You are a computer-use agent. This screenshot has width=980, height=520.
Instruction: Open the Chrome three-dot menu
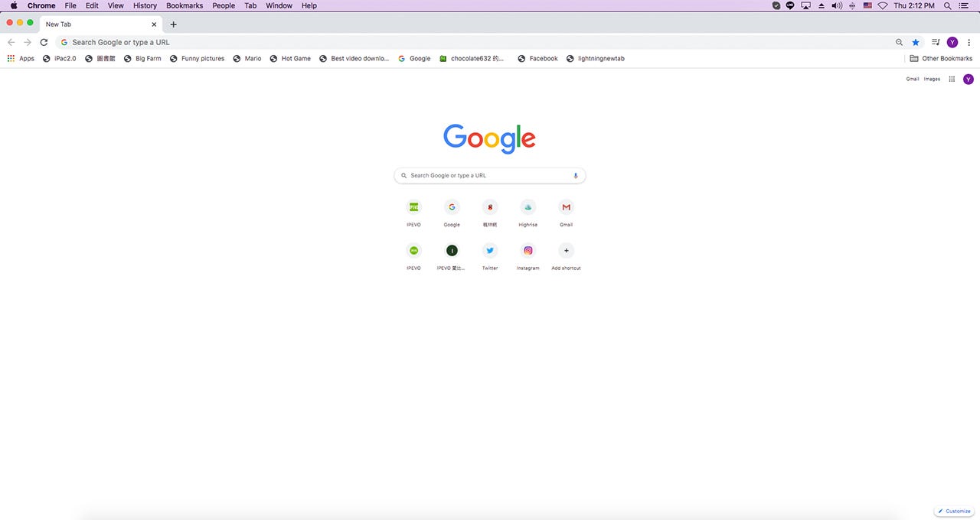click(x=968, y=42)
